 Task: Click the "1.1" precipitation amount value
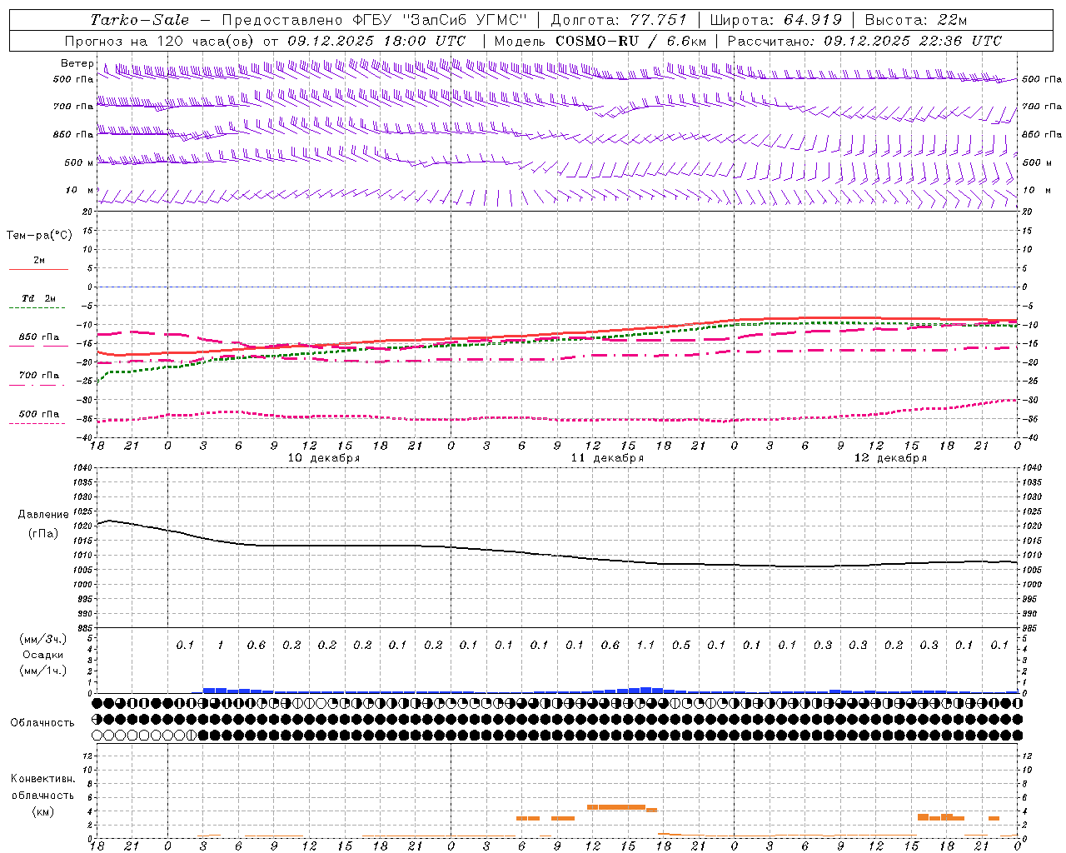(645, 645)
